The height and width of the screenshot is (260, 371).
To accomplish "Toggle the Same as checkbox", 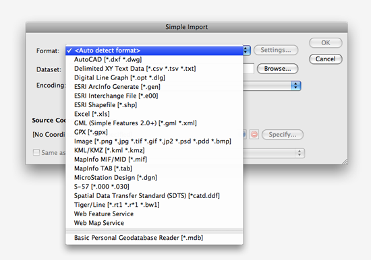I will [36, 152].
